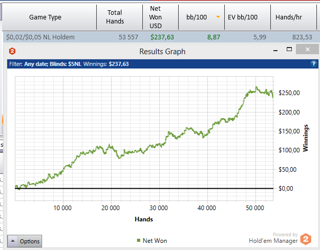Click the 53 557 total hands cell
Screen dimensions: 320x250
(129, 37)
